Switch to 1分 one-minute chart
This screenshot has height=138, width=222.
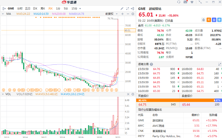(58, 9)
